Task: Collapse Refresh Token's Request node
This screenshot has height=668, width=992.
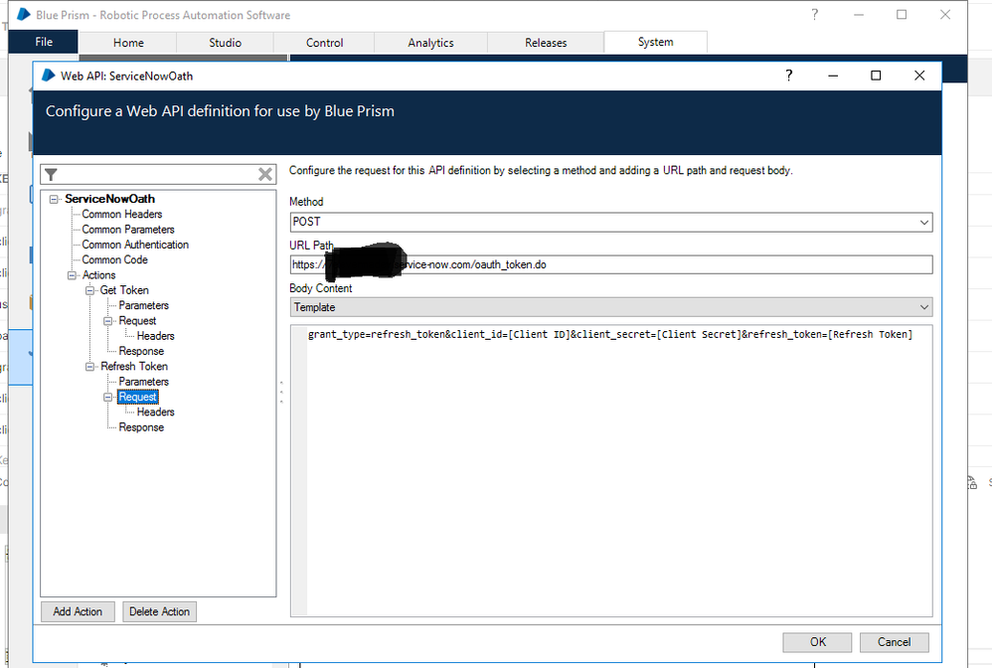Action: tap(108, 398)
